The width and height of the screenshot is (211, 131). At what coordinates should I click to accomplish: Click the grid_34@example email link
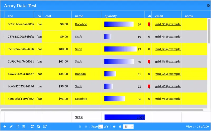coord(168,74)
